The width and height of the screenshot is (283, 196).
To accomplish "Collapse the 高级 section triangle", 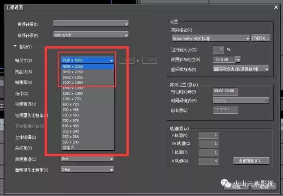I will tap(15, 46).
